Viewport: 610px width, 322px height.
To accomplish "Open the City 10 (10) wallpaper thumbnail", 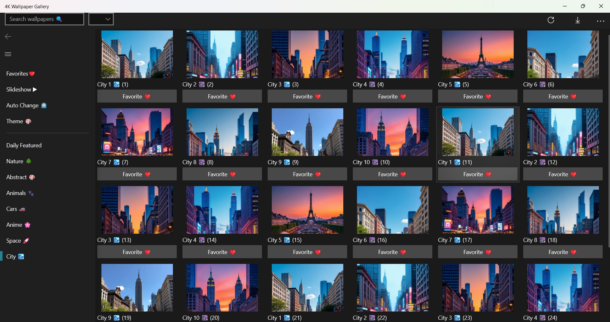I will [393, 132].
